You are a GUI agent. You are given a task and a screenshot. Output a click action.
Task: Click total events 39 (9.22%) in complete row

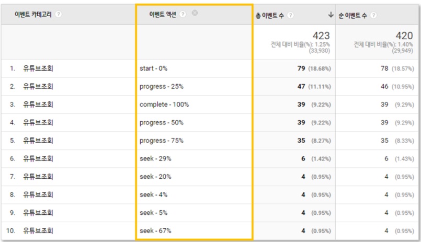tap(314, 105)
